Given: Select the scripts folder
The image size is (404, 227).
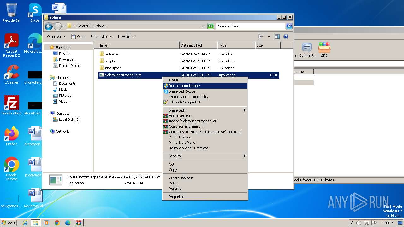Looking at the screenshot, I should (x=110, y=61).
